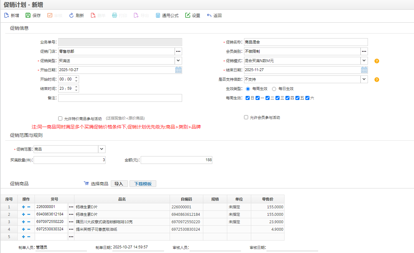Screen dimensions: 414x253
Task: Enable 允许特价商品参与活动 checkbox
Action: 60,118
